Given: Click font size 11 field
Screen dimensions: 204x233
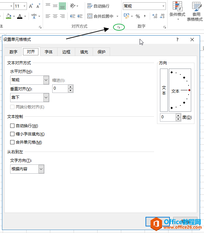Looking at the screenshot, I should (18, 6).
